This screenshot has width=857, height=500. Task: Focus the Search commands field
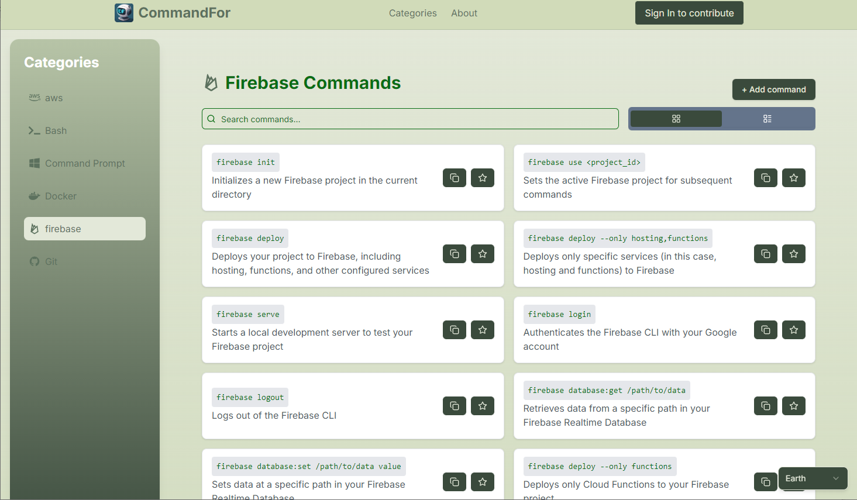[410, 119]
